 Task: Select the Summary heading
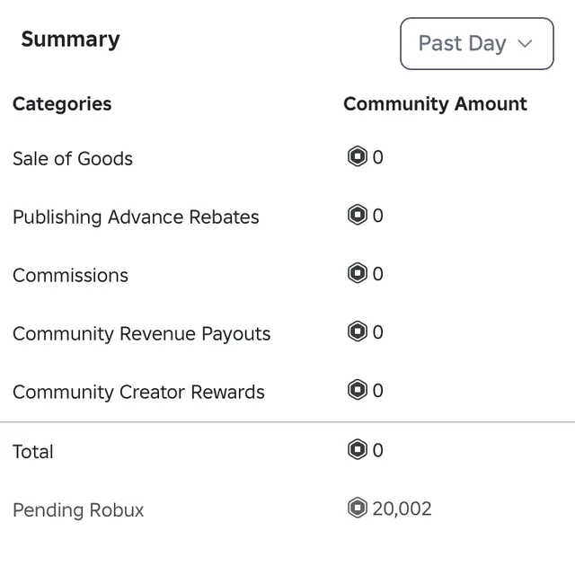pos(70,40)
